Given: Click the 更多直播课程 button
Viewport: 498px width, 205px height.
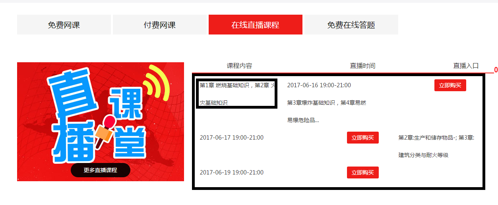Looking at the screenshot, I should click(x=101, y=170).
